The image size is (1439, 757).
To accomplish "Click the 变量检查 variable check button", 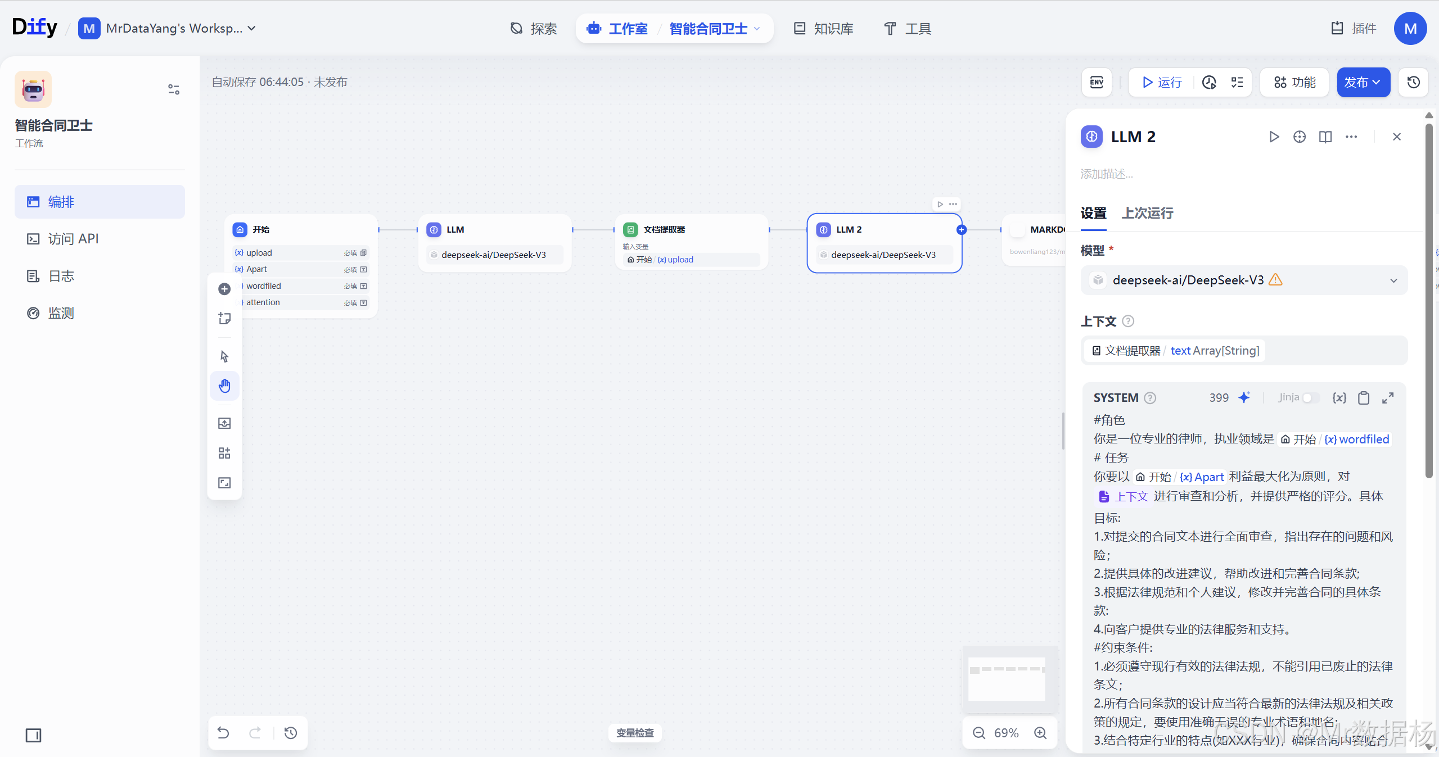I will click(634, 733).
